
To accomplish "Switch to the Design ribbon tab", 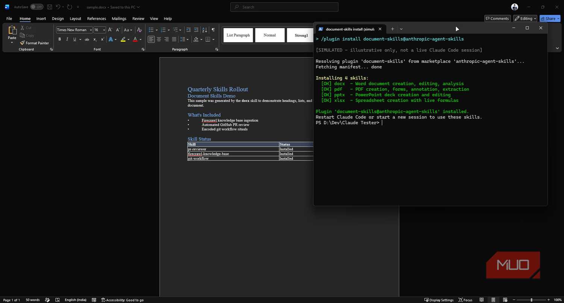I will (x=58, y=18).
